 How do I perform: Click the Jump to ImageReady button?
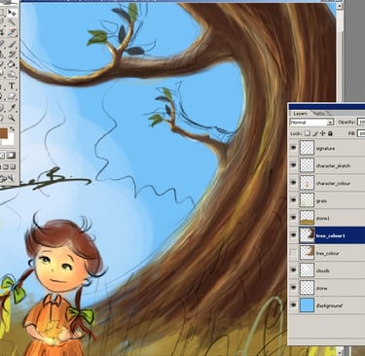coord(7,178)
